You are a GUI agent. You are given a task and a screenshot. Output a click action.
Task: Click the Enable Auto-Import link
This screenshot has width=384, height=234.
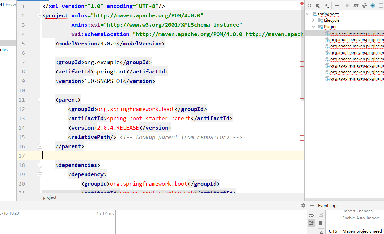[361, 218]
